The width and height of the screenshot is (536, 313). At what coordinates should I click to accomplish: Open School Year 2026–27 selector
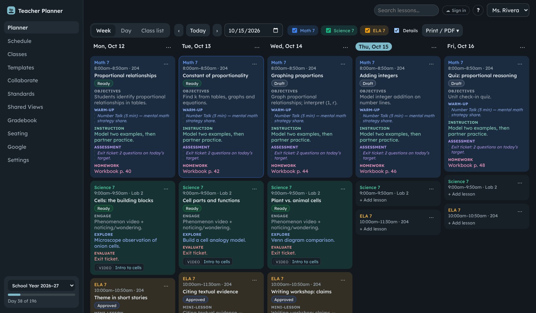[x=41, y=286]
